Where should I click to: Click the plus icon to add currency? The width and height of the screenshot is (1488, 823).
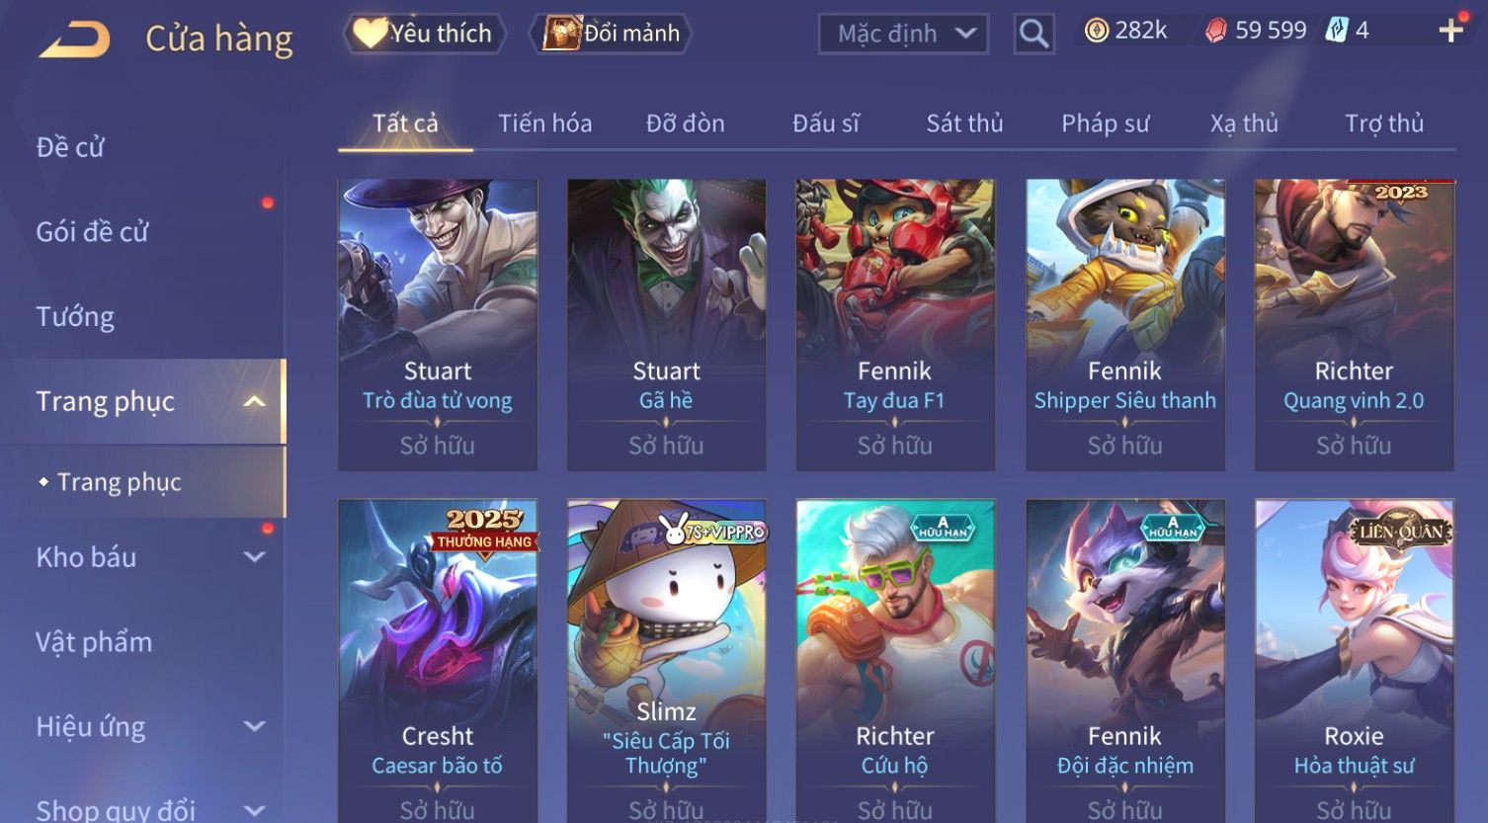1450,32
